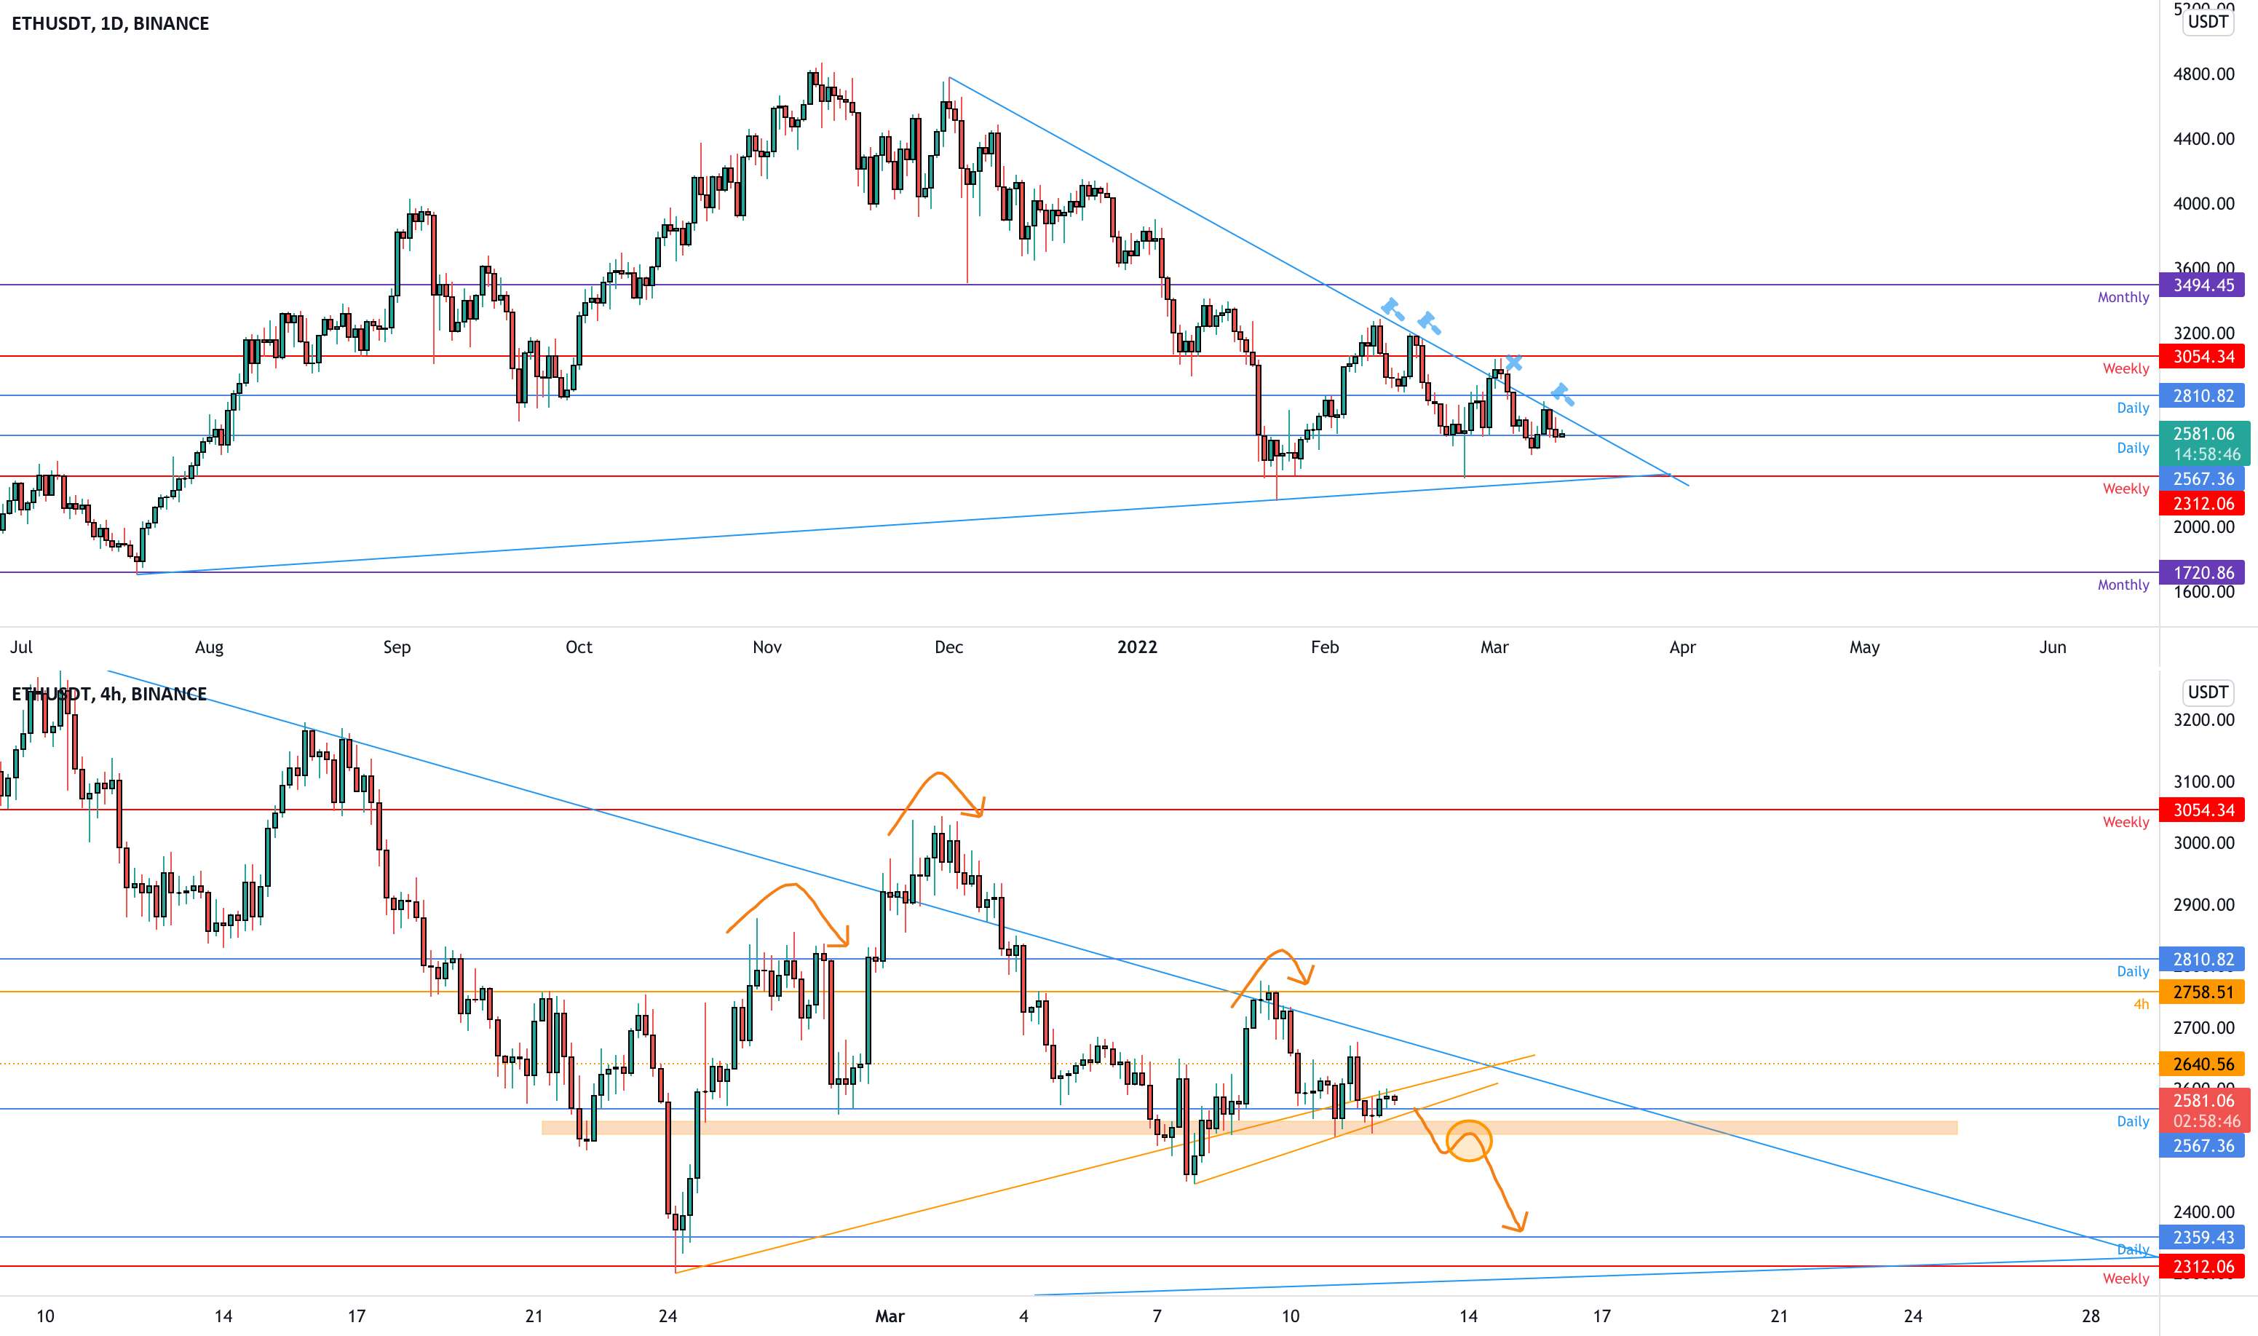Click the red 3054.34 price label on 4h chart

2202,810
